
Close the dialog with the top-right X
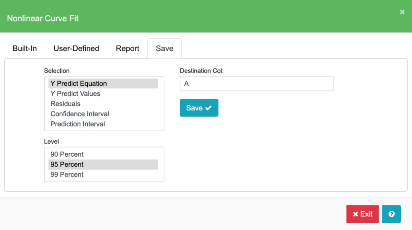point(402,12)
